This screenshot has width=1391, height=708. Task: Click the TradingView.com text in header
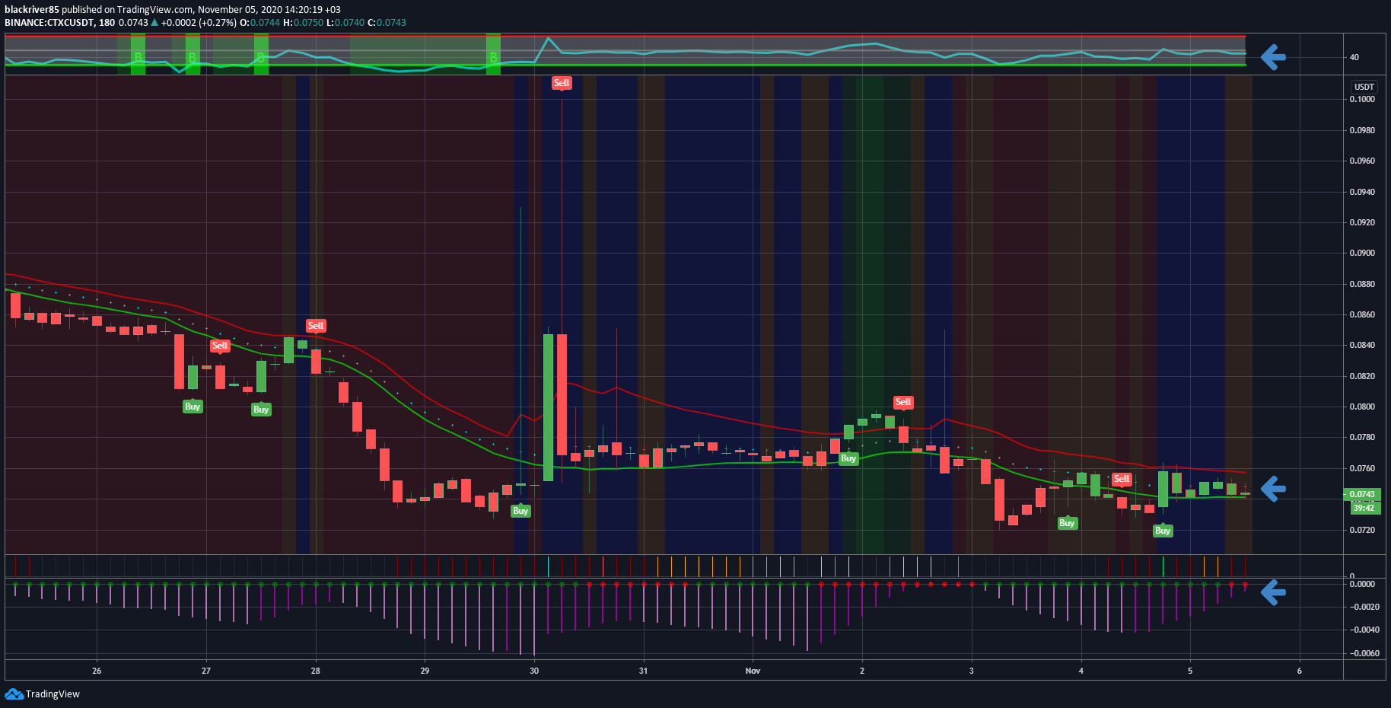(154, 10)
